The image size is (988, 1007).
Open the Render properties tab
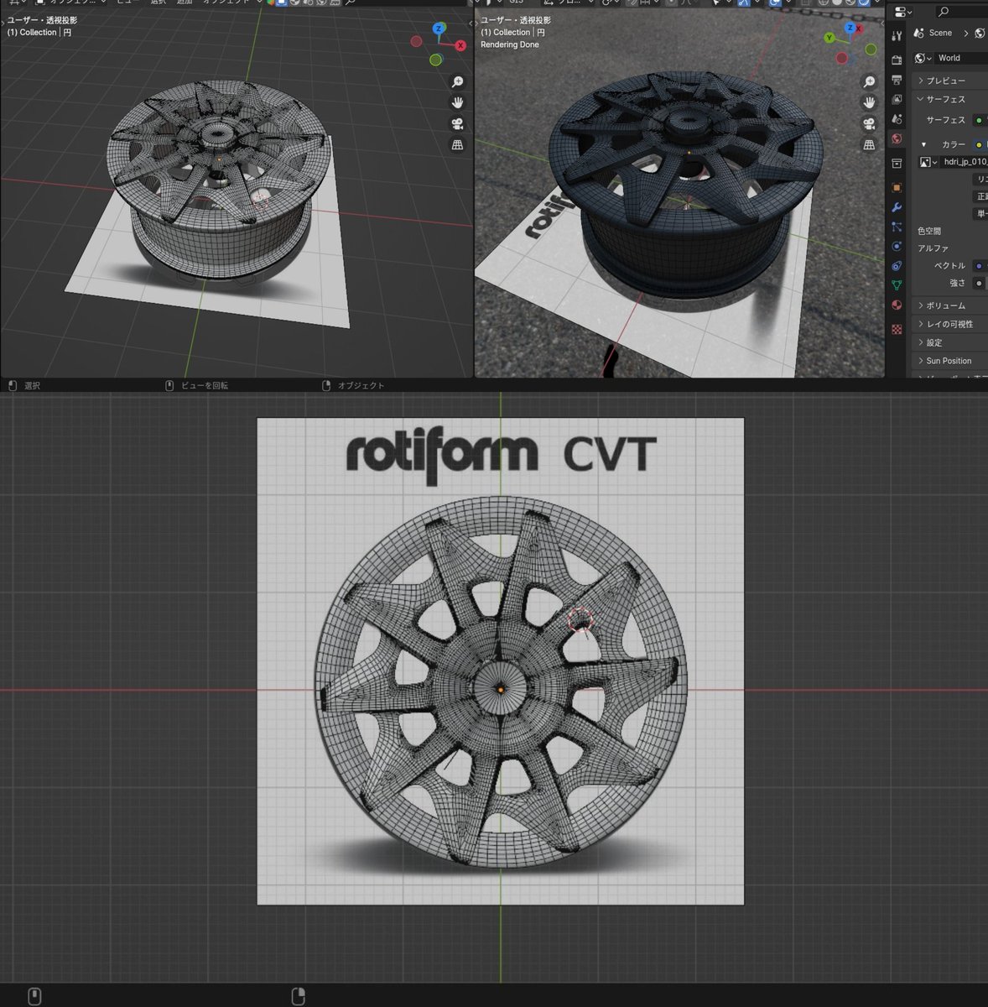[x=897, y=60]
